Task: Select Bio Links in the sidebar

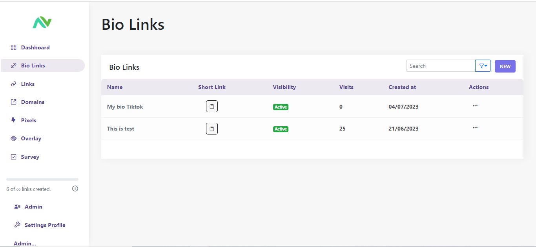Action: point(33,65)
